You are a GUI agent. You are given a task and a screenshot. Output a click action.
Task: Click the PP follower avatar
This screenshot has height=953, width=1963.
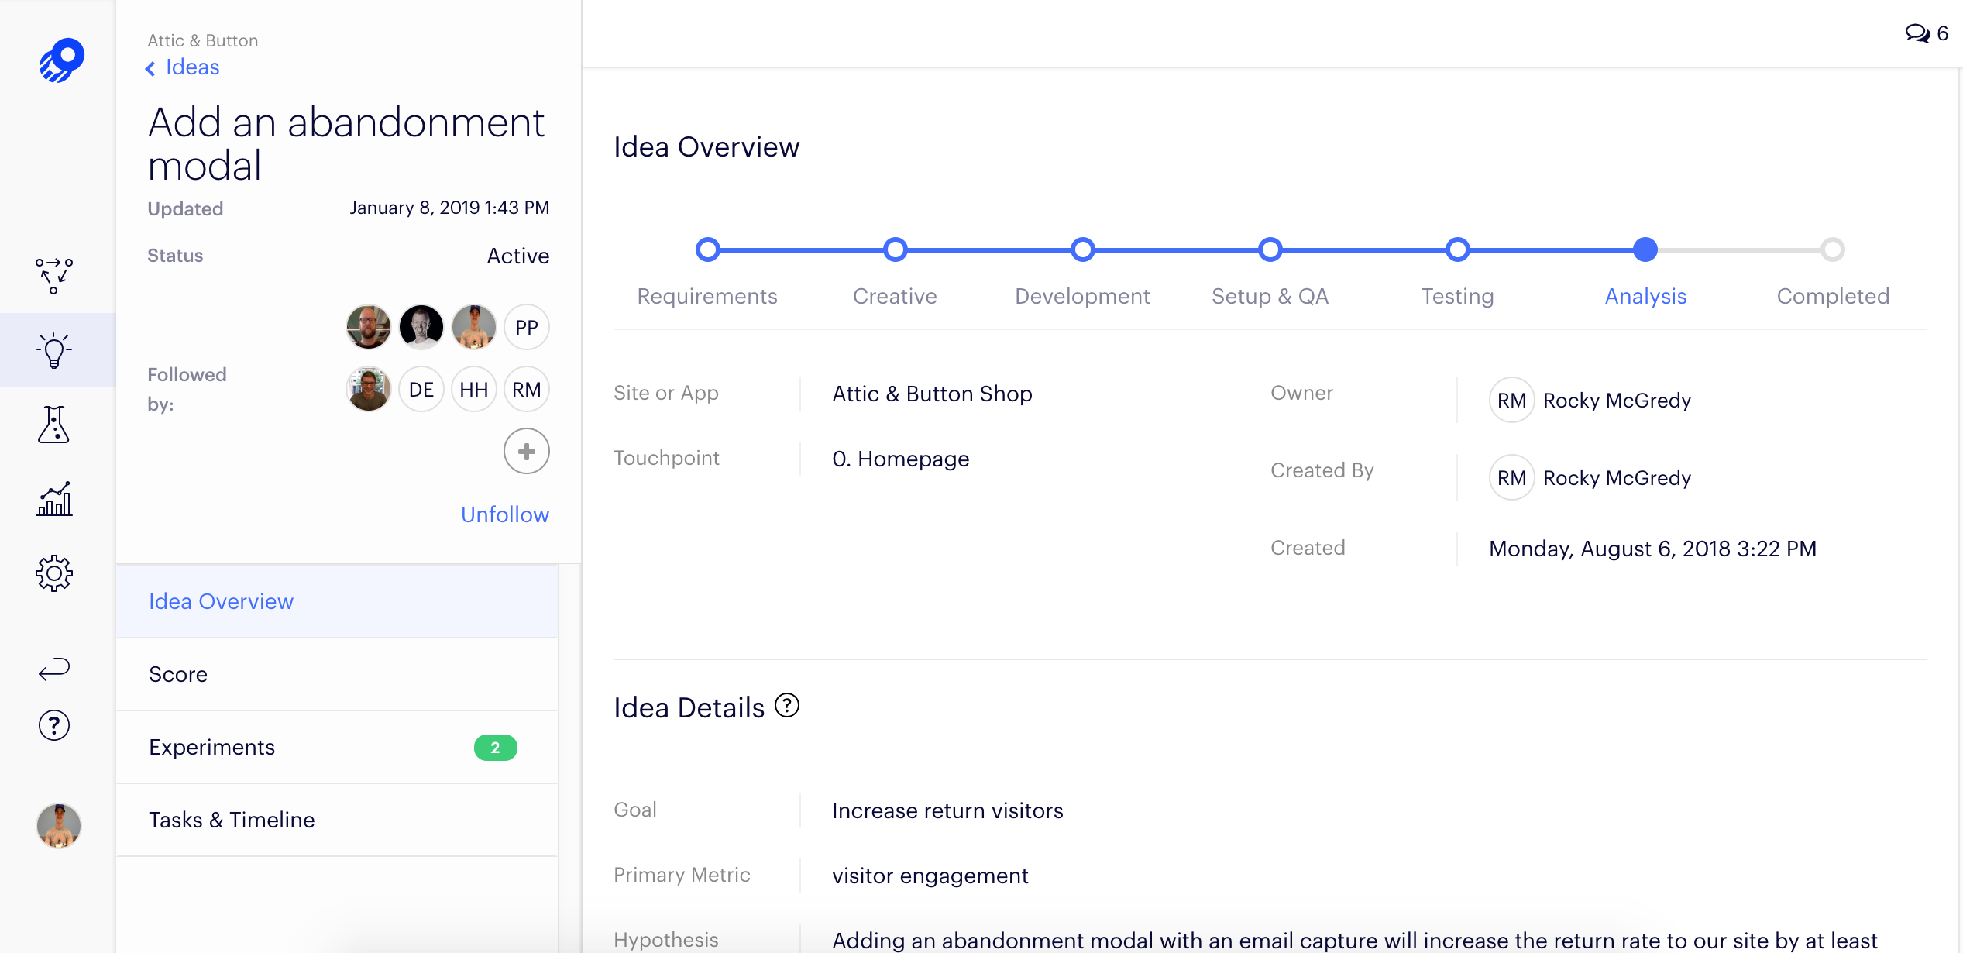pyautogui.click(x=526, y=328)
